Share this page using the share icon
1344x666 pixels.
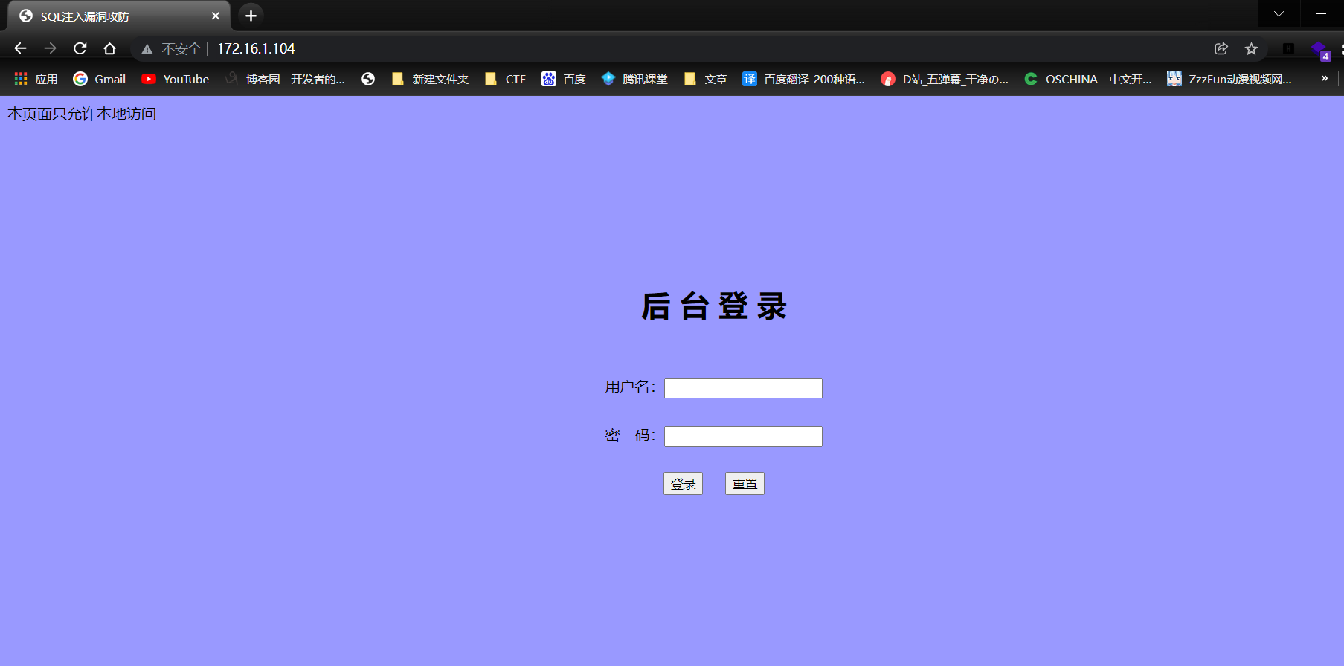(1221, 48)
